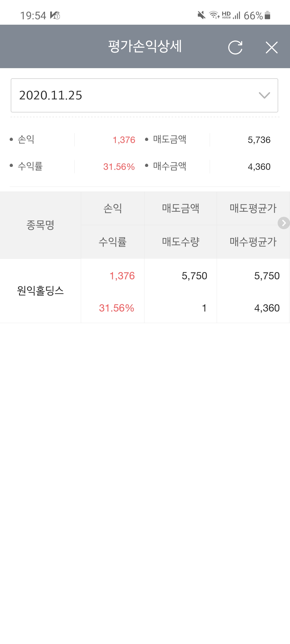Viewport: 290px width, 644px height.
Task: Tap the 종목명 column header
Action: (x=40, y=225)
